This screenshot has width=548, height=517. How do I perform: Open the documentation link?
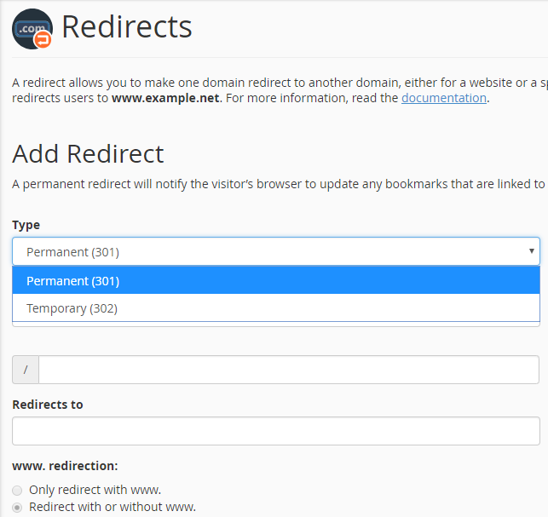tap(444, 98)
